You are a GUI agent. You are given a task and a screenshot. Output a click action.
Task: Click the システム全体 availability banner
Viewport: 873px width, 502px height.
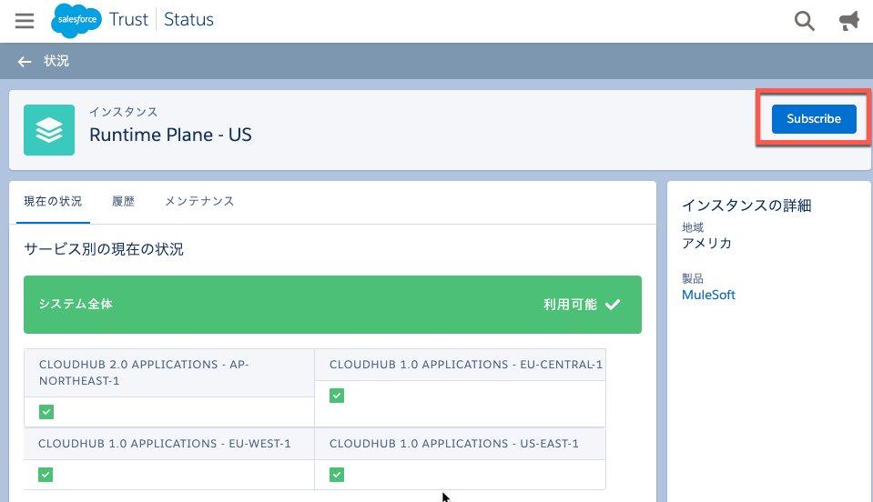332,305
